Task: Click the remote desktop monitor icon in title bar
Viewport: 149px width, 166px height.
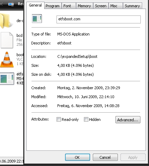Action: pyautogui.click(x=11, y=4)
